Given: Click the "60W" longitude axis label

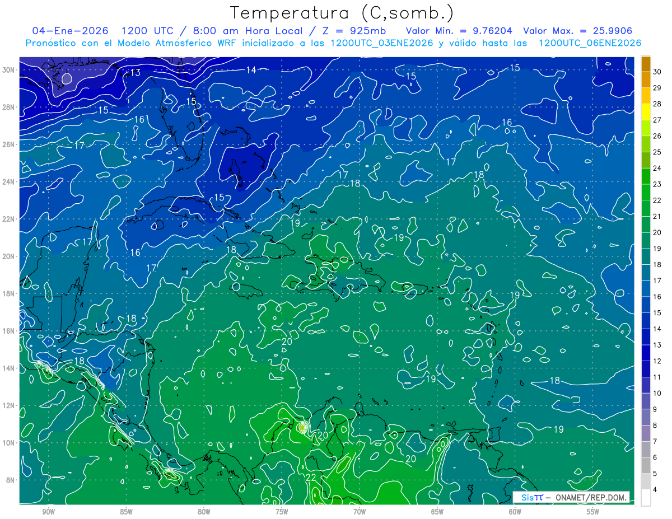Looking at the screenshot, I should coord(515,512).
